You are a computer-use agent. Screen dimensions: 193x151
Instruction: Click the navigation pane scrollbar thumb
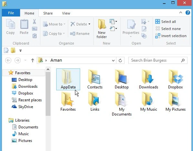[48, 94]
